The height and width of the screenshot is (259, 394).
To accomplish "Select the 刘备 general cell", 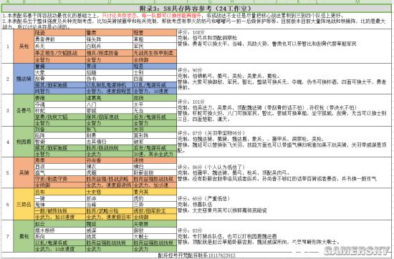I will [x=59, y=129].
